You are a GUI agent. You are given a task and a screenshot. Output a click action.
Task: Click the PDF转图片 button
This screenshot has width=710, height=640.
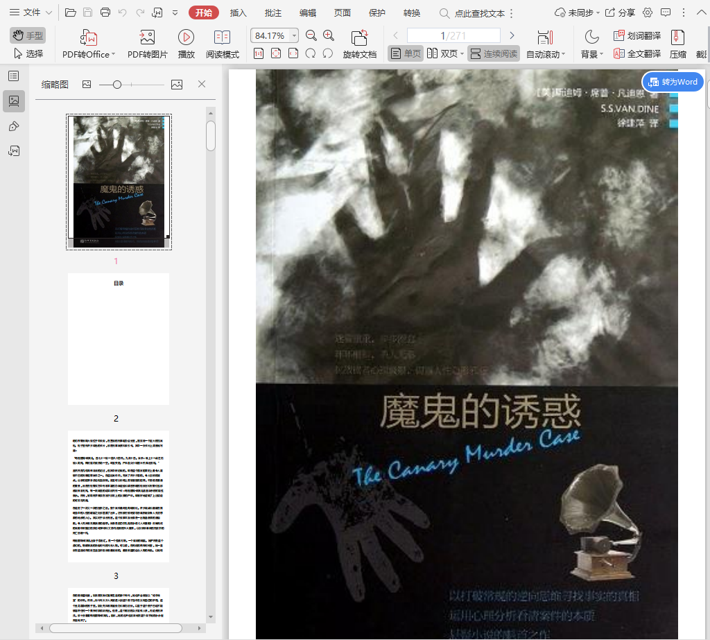coord(147,44)
